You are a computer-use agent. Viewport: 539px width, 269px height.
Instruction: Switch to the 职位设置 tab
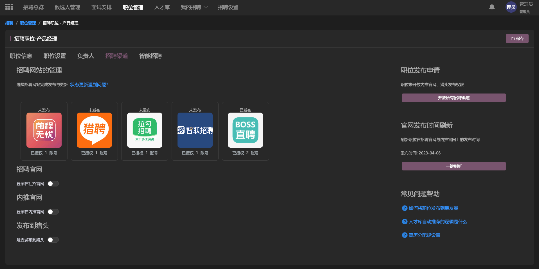[55, 56]
